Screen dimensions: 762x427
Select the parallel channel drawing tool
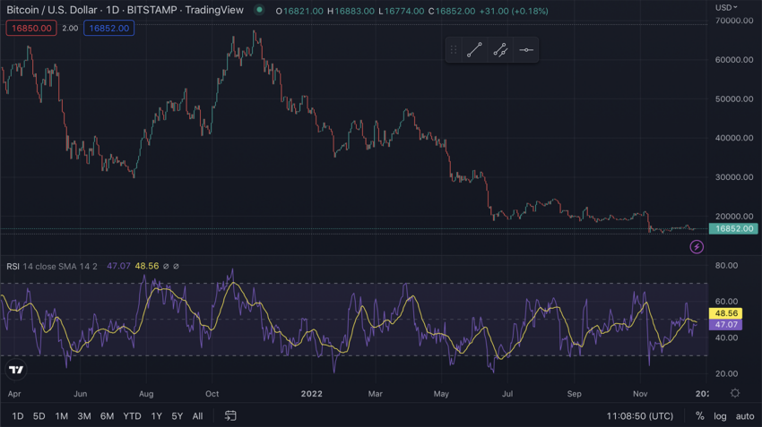(x=500, y=50)
